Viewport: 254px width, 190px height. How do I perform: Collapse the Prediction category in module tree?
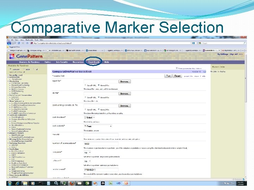[x=8, y=149]
